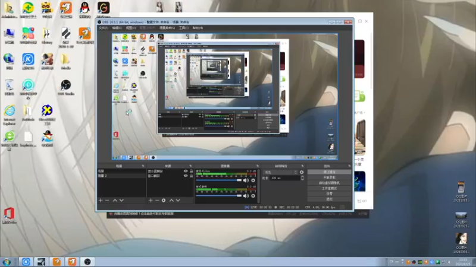Open OBS Studio desktop shortcut
The height and width of the screenshot is (267, 476).
tap(66, 87)
